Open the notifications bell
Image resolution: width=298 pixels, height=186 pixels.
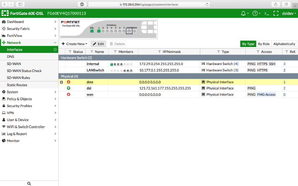tap(243, 13)
